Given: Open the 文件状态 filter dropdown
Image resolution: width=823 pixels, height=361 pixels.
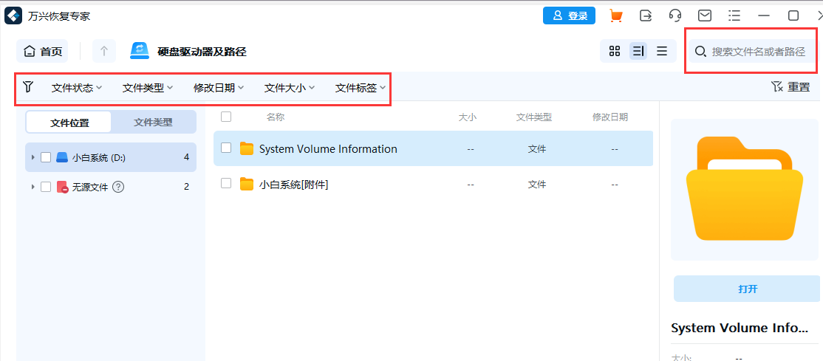Looking at the screenshot, I should [77, 88].
